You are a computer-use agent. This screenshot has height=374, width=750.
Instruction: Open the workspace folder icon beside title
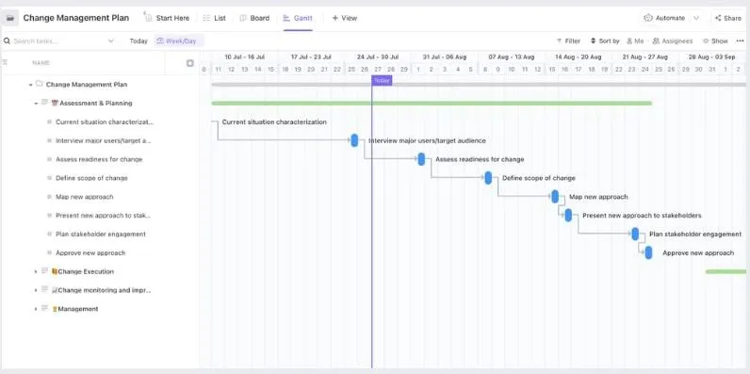pos(10,18)
